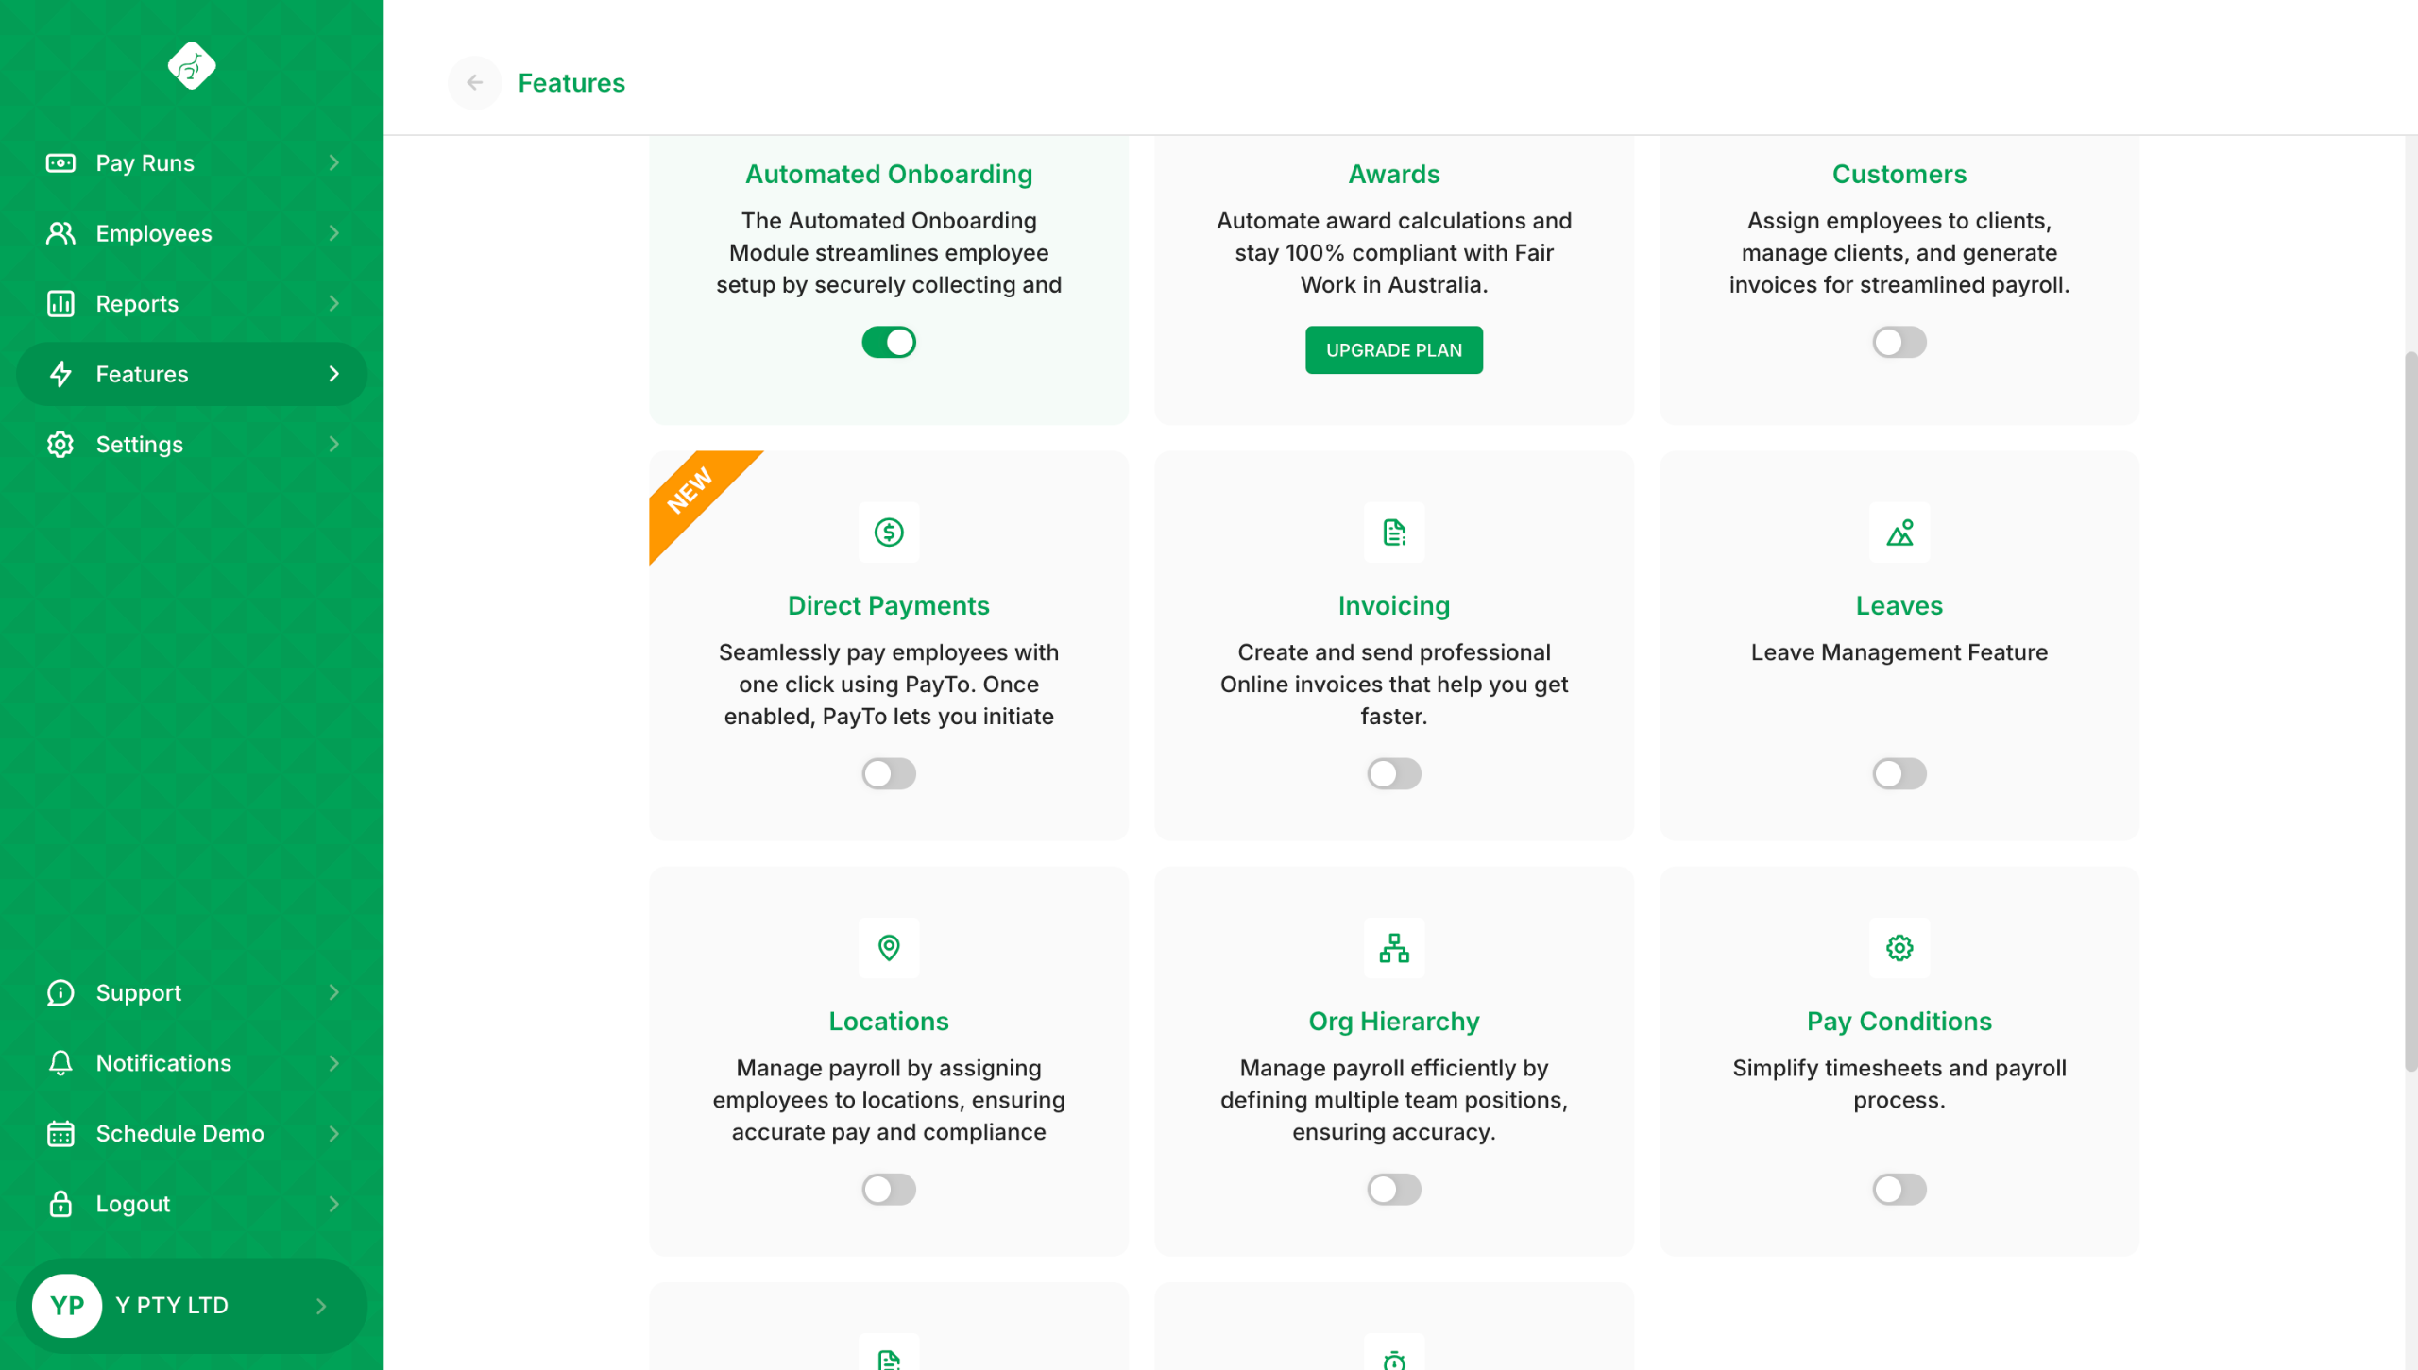Click the Locations map pin icon
2418x1370 pixels.
[x=888, y=948]
